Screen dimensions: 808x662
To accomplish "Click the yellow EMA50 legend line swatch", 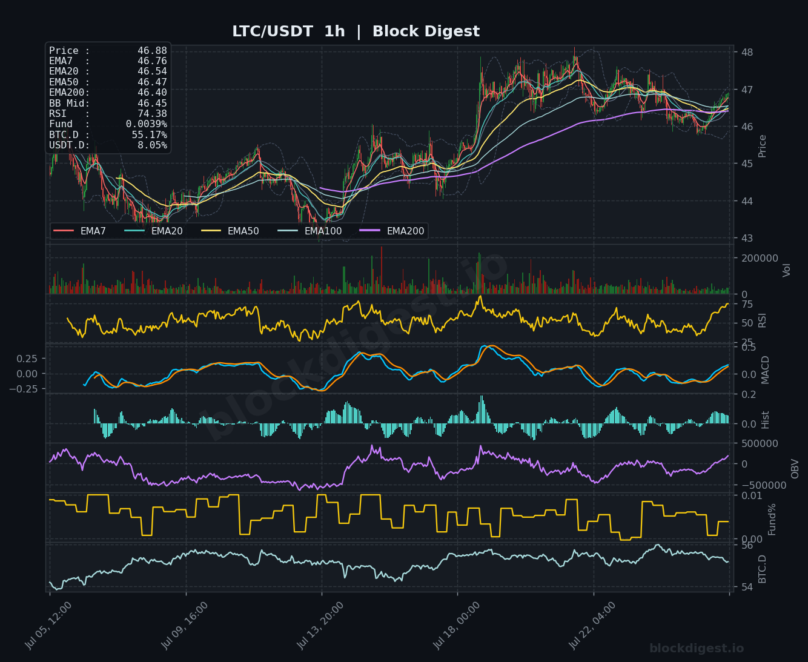I will pyautogui.click(x=211, y=231).
